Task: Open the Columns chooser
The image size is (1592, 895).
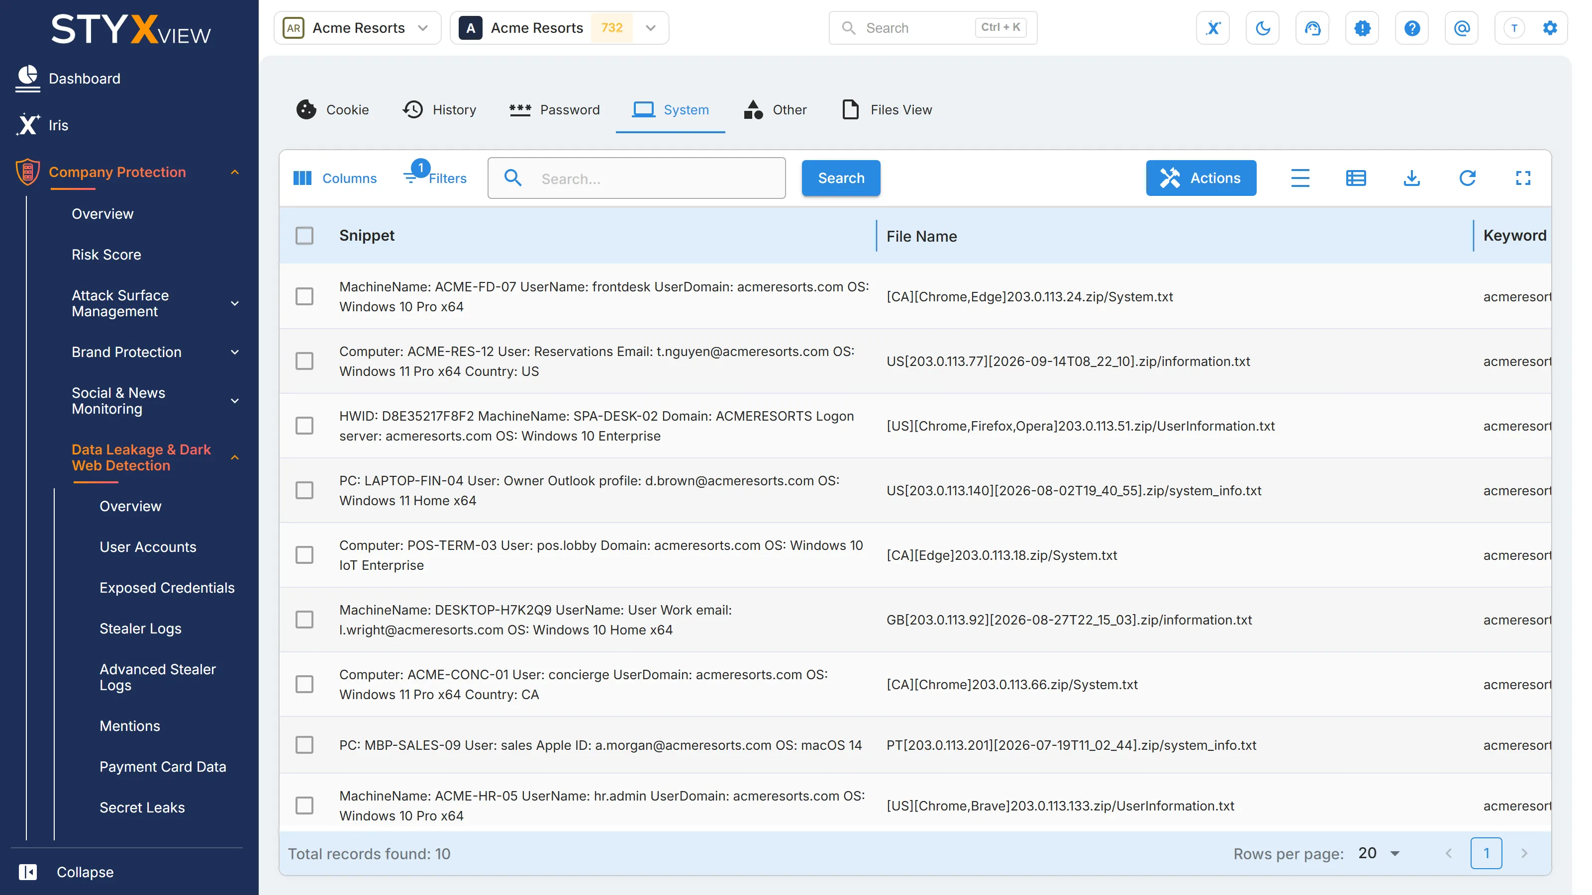Action: (334, 178)
